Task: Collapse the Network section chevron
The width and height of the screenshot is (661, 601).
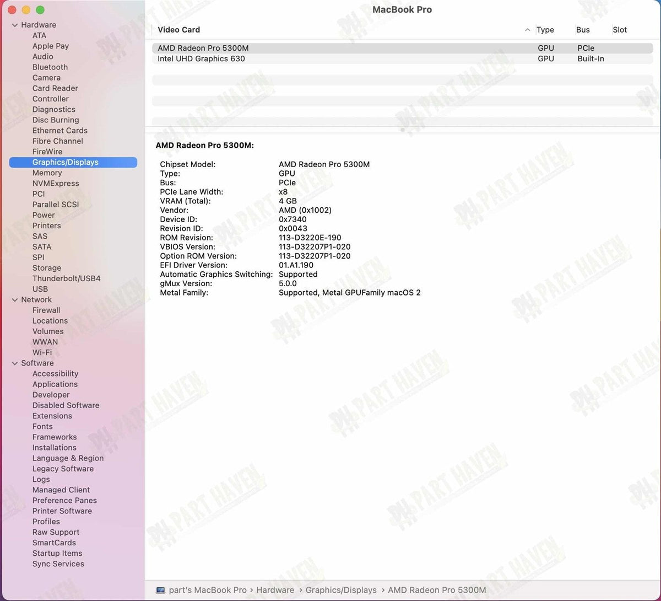Action: tap(15, 300)
